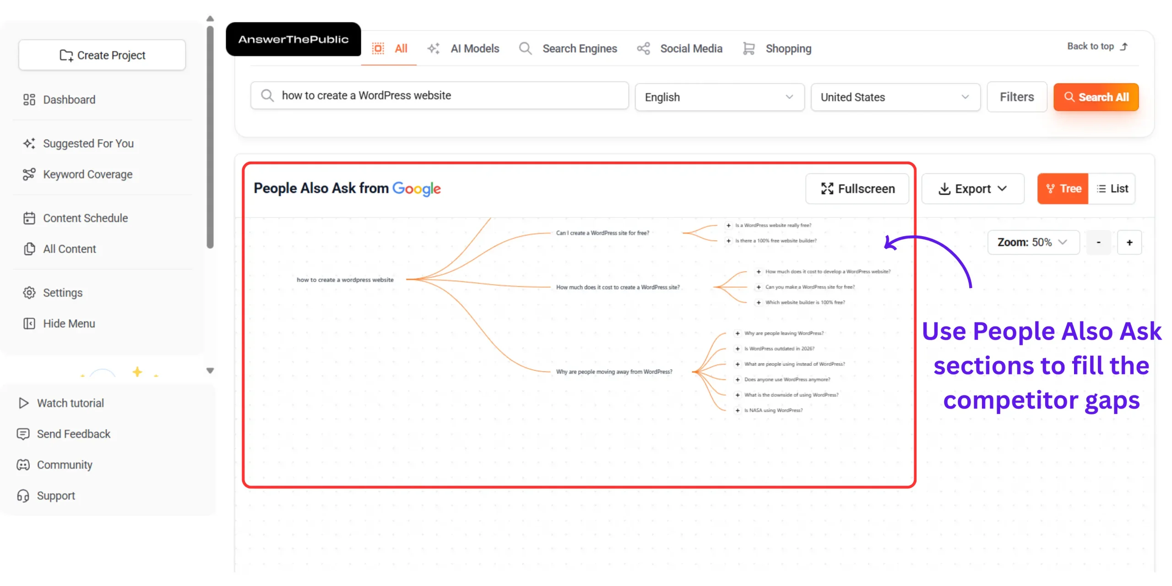Click the sidebar scroll up arrow
Viewport: 1172px width, 586px height.
pyautogui.click(x=210, y=19)
